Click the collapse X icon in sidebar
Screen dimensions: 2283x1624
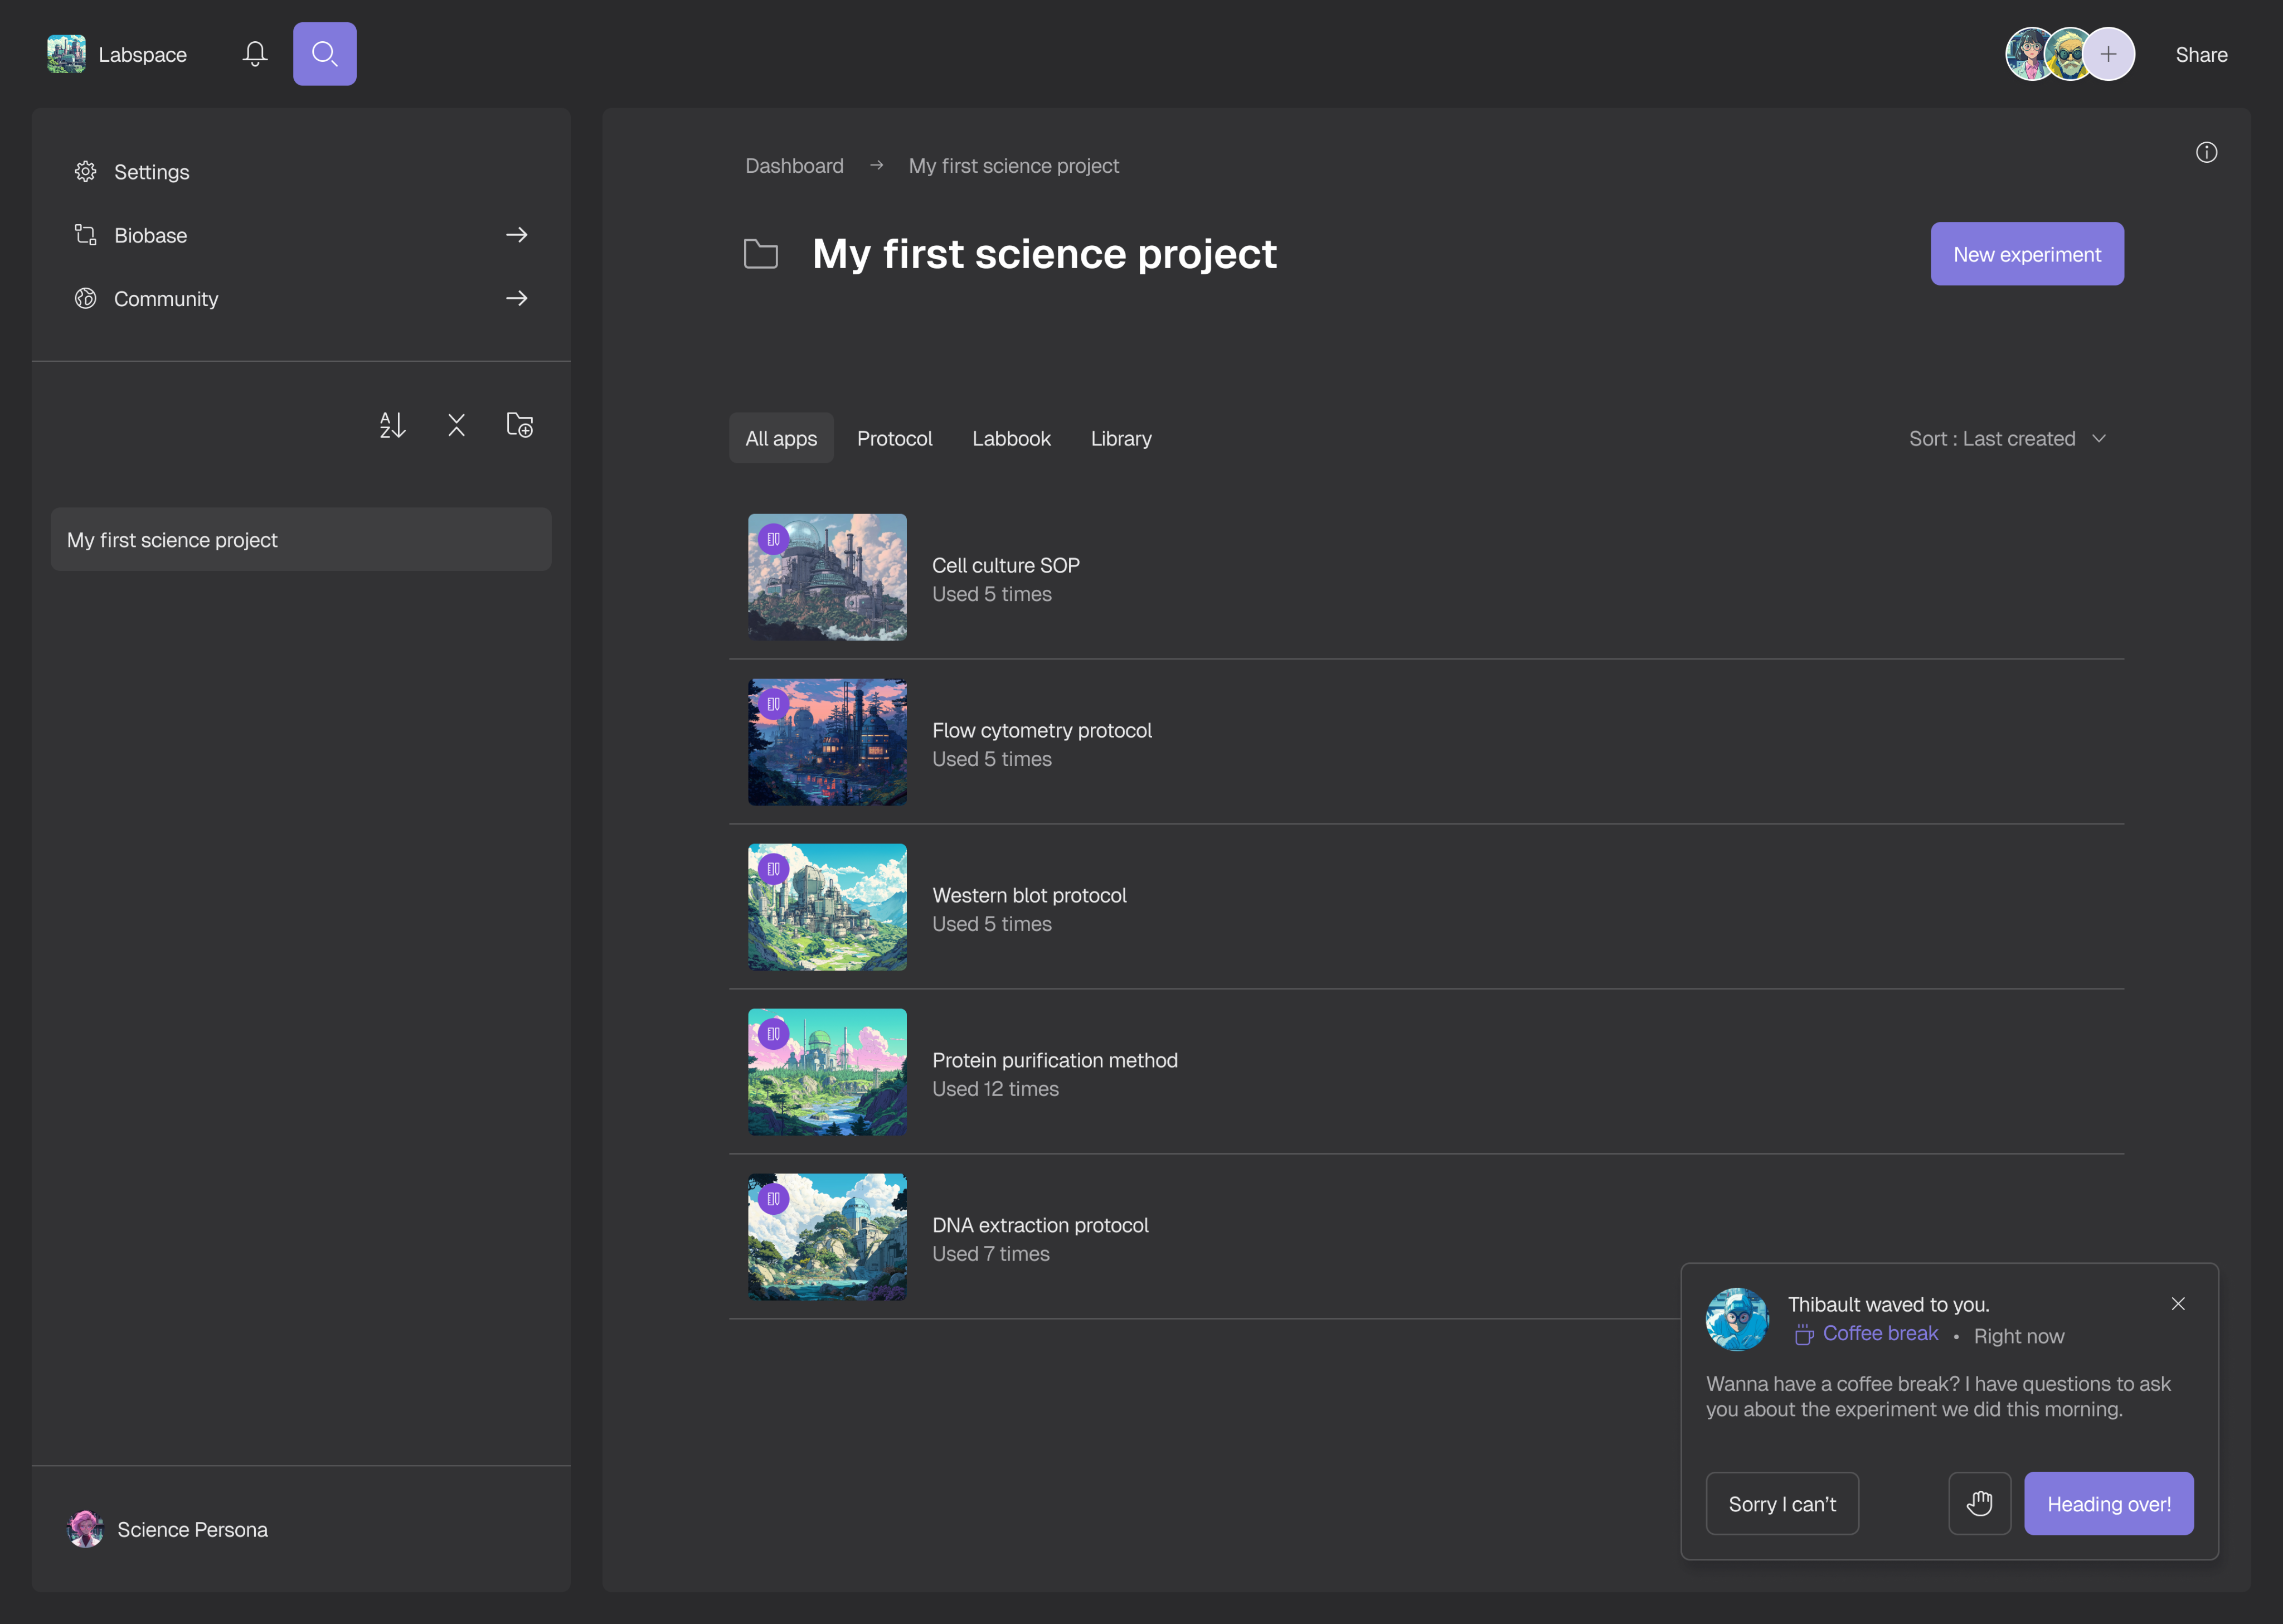click(456, 425)
